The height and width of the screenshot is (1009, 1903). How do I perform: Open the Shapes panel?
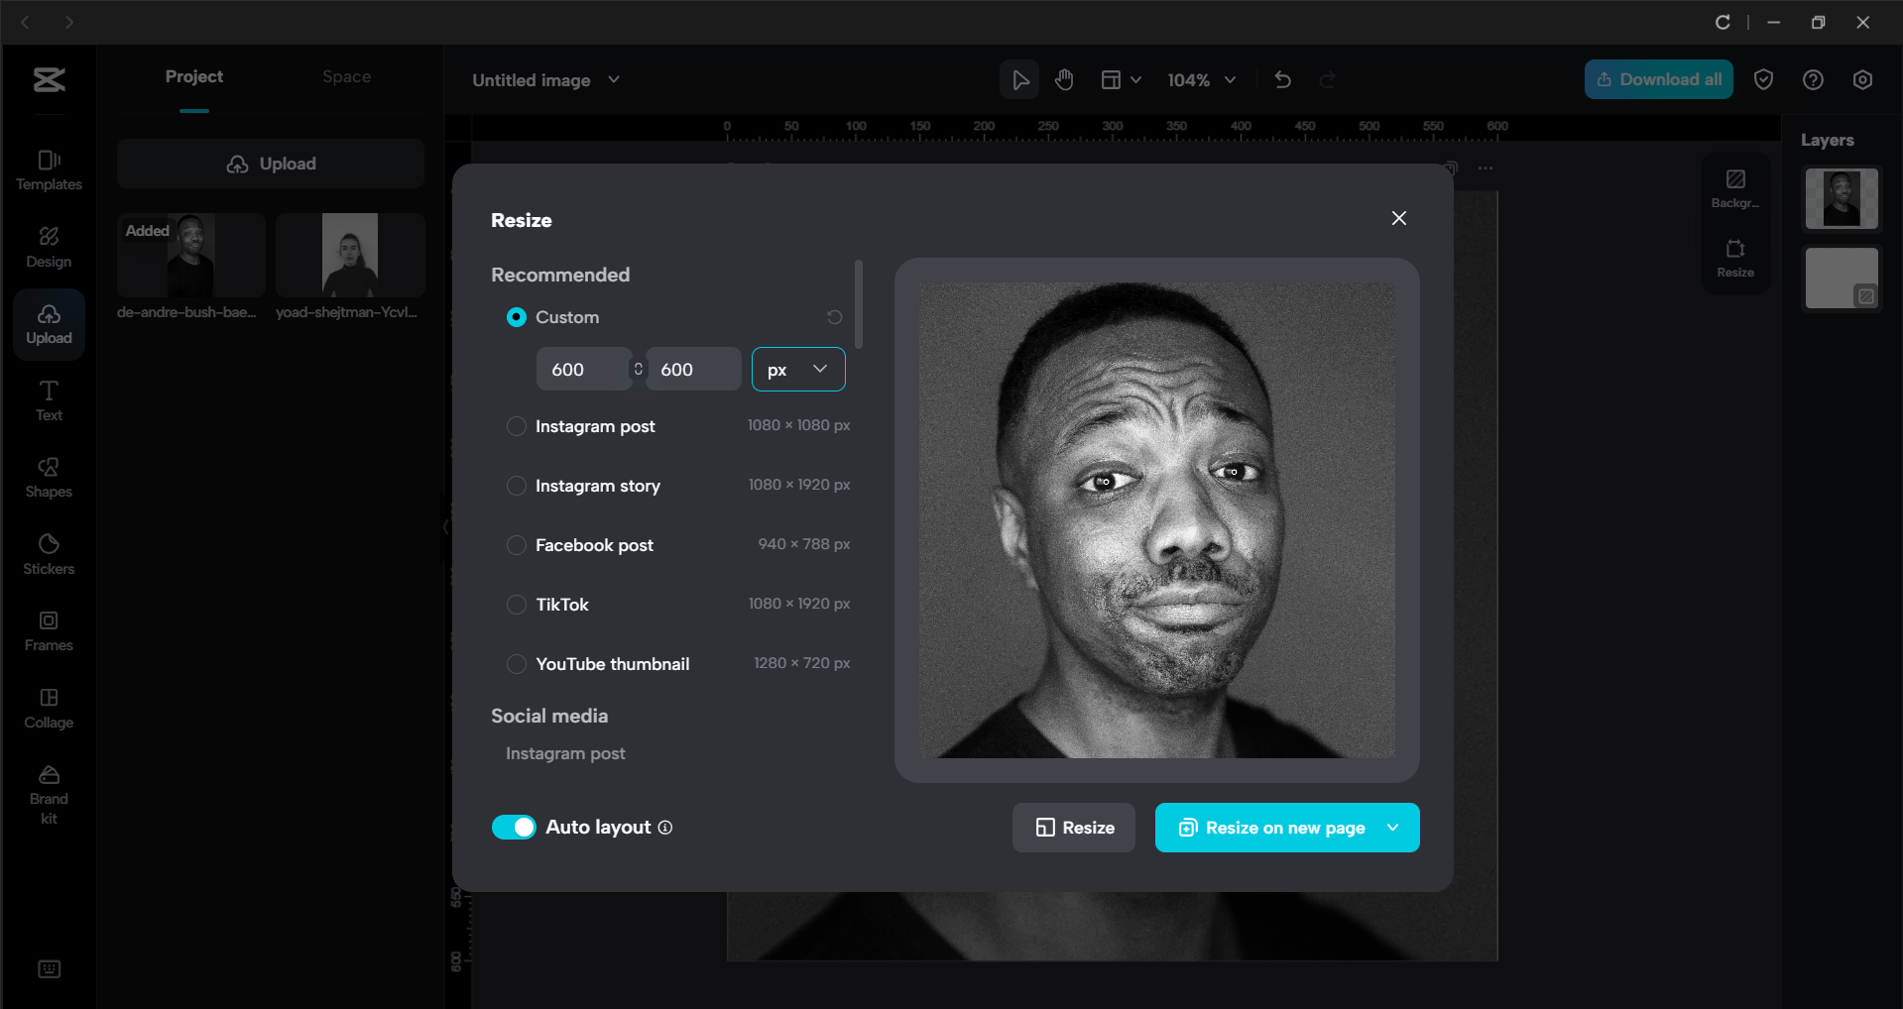coord(48,477)
